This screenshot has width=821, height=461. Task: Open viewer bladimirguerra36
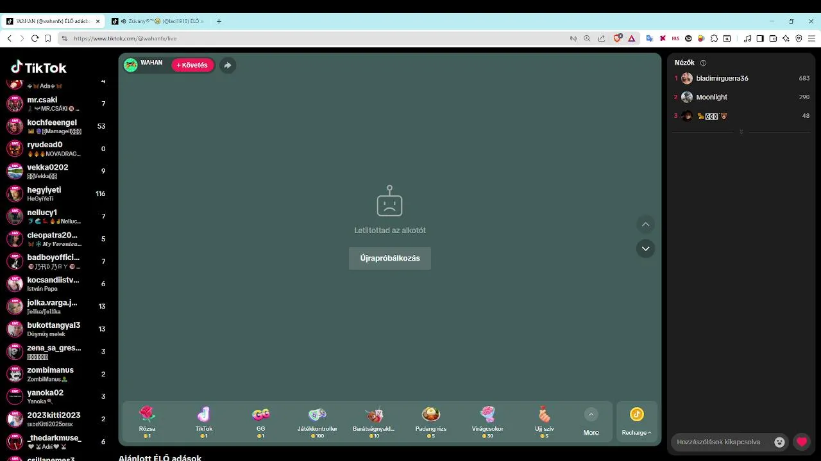(x=741, y=78)
